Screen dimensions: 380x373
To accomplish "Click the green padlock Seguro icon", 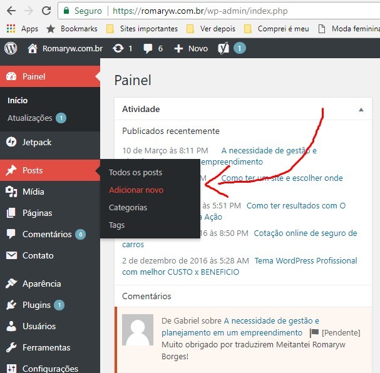I will tap(66, 11).
